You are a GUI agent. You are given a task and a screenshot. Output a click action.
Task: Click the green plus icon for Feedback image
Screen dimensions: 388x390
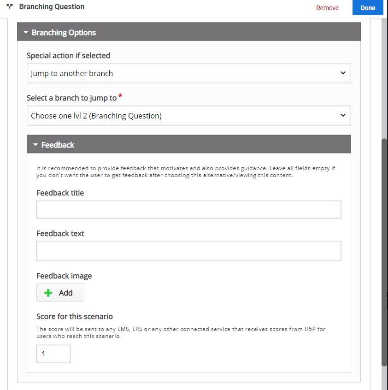click(x=48, y=293)
